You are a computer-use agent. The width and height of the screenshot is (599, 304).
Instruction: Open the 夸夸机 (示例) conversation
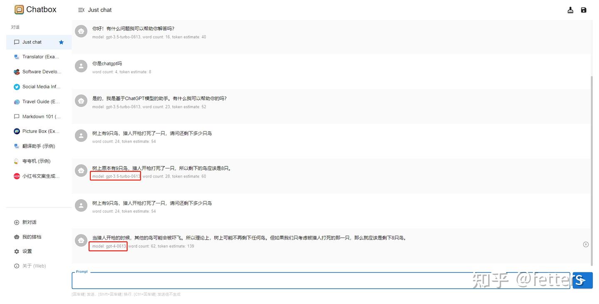(x=37, y=161)
